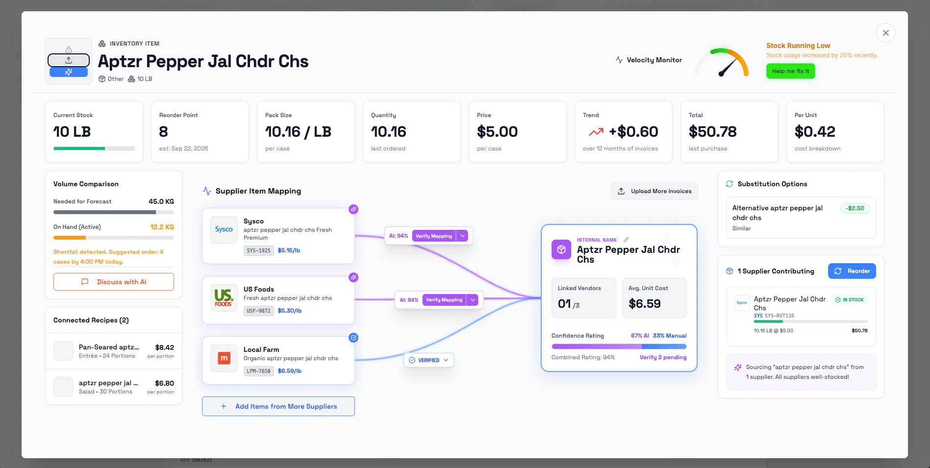Expand the Sysco Verify Mapping dropdown arrow
Screen dimensions: 930x468
pos(462,236)
